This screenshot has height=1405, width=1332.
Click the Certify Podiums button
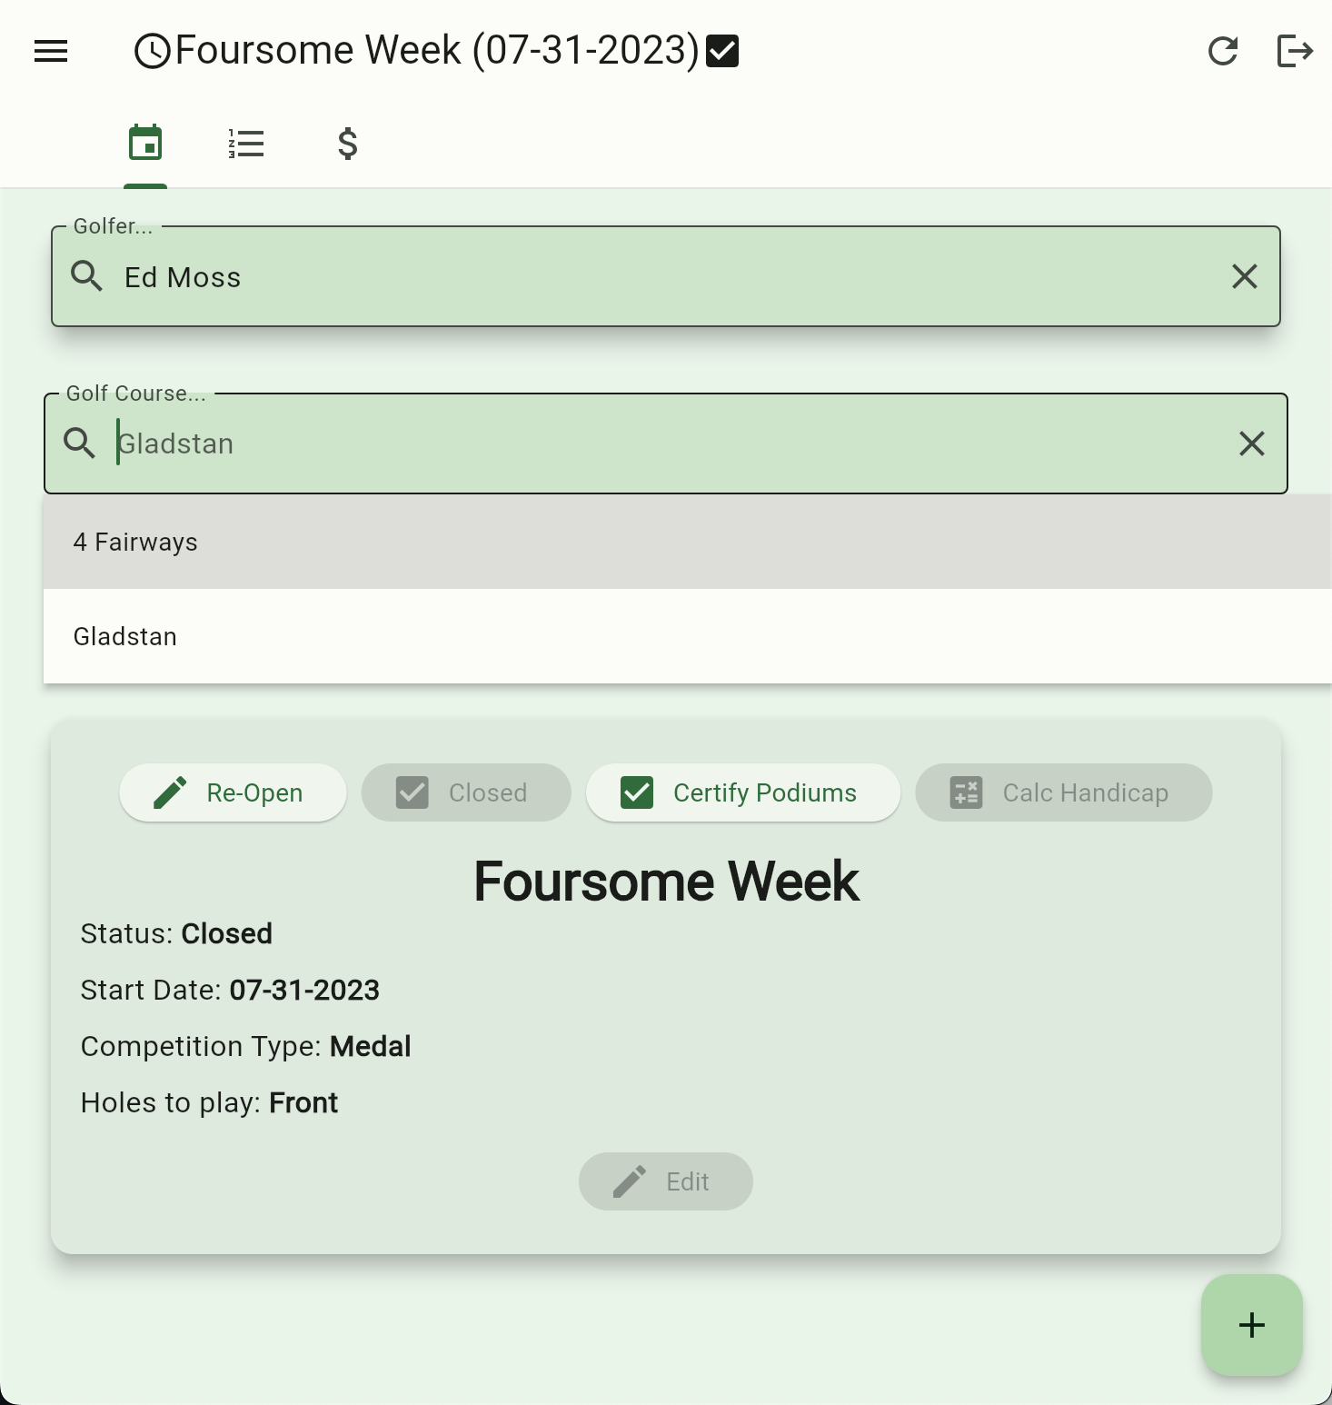(x=742, y=792)
